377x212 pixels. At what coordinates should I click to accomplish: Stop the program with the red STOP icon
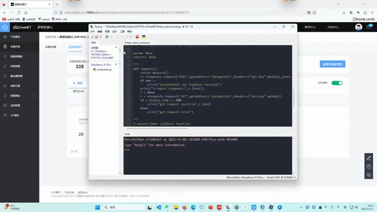pos(137,37)
